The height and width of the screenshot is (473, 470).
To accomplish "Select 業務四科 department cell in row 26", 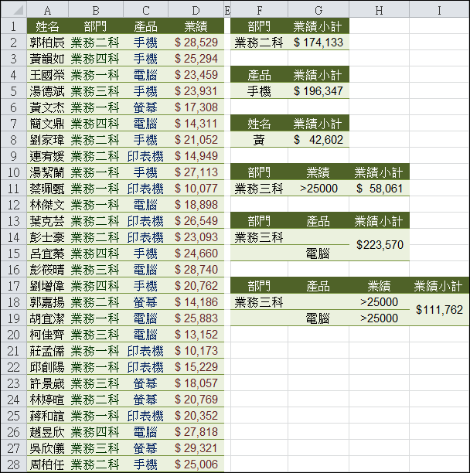I will tap(95, 432).
